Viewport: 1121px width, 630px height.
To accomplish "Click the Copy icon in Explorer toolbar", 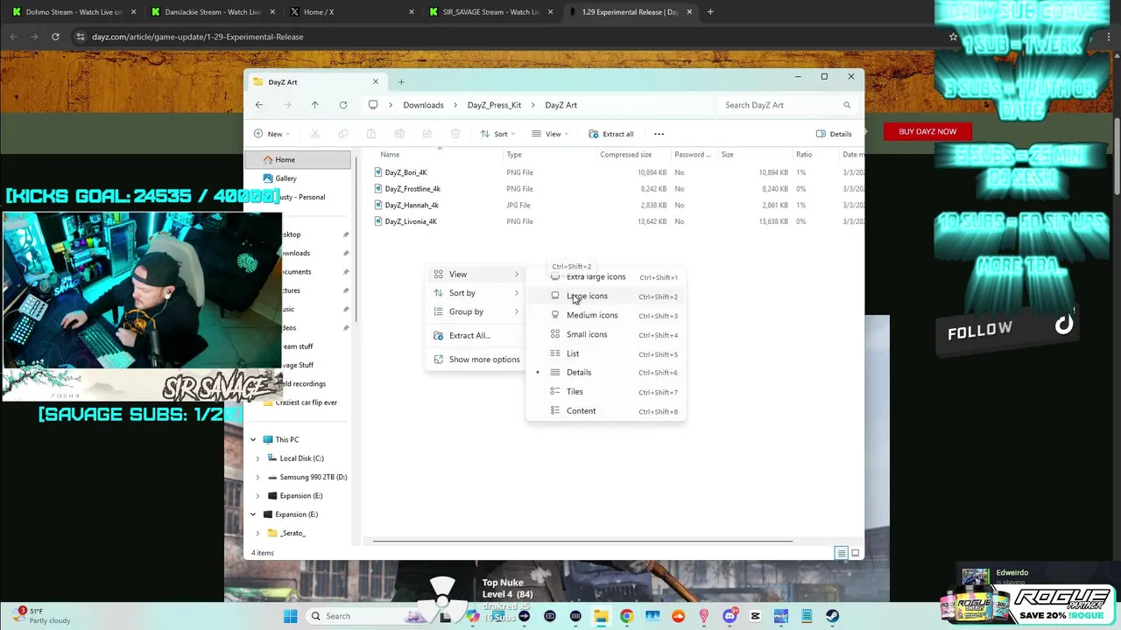I will pos(343,134).
